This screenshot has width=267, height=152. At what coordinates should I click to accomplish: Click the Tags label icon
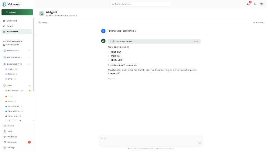tap(5, 85)
